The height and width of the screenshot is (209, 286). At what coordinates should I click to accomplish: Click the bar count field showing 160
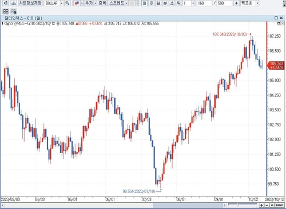(204, 3)
